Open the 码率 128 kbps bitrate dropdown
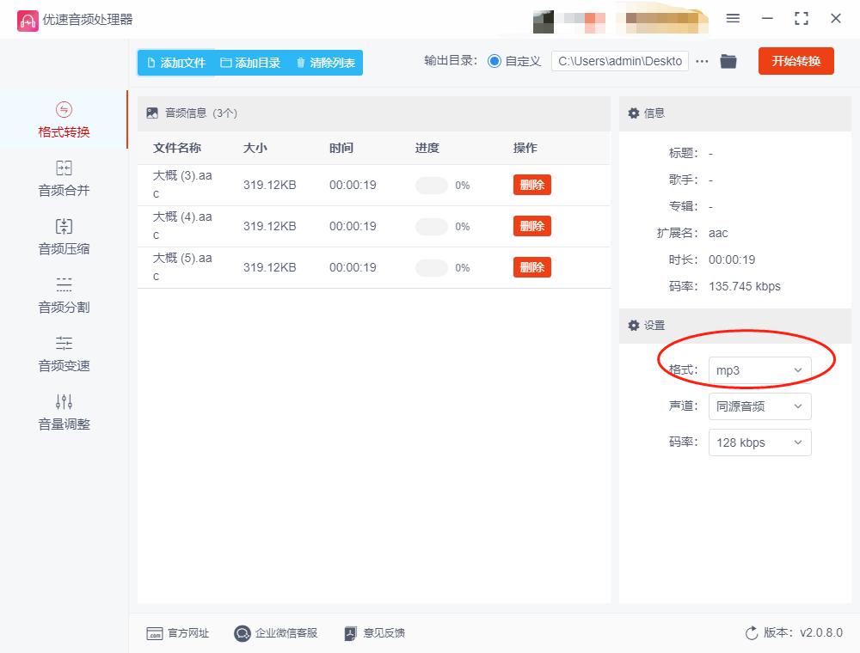860x653 pixels. tap(759, 442)
